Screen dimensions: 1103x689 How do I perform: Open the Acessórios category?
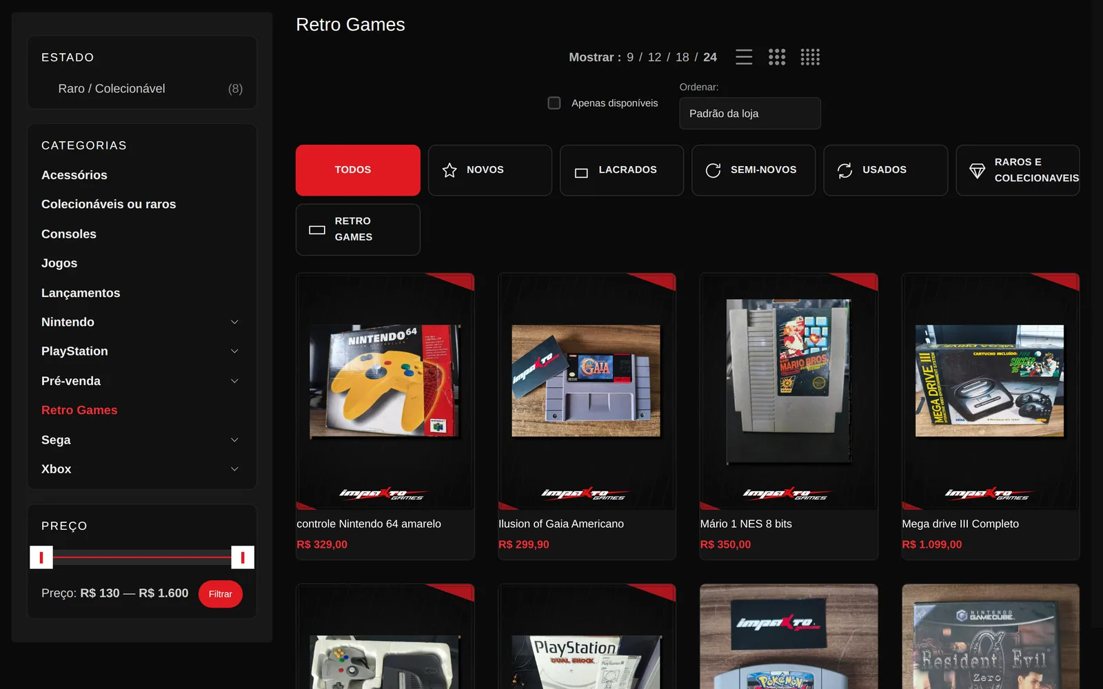(x=74, y=175)
